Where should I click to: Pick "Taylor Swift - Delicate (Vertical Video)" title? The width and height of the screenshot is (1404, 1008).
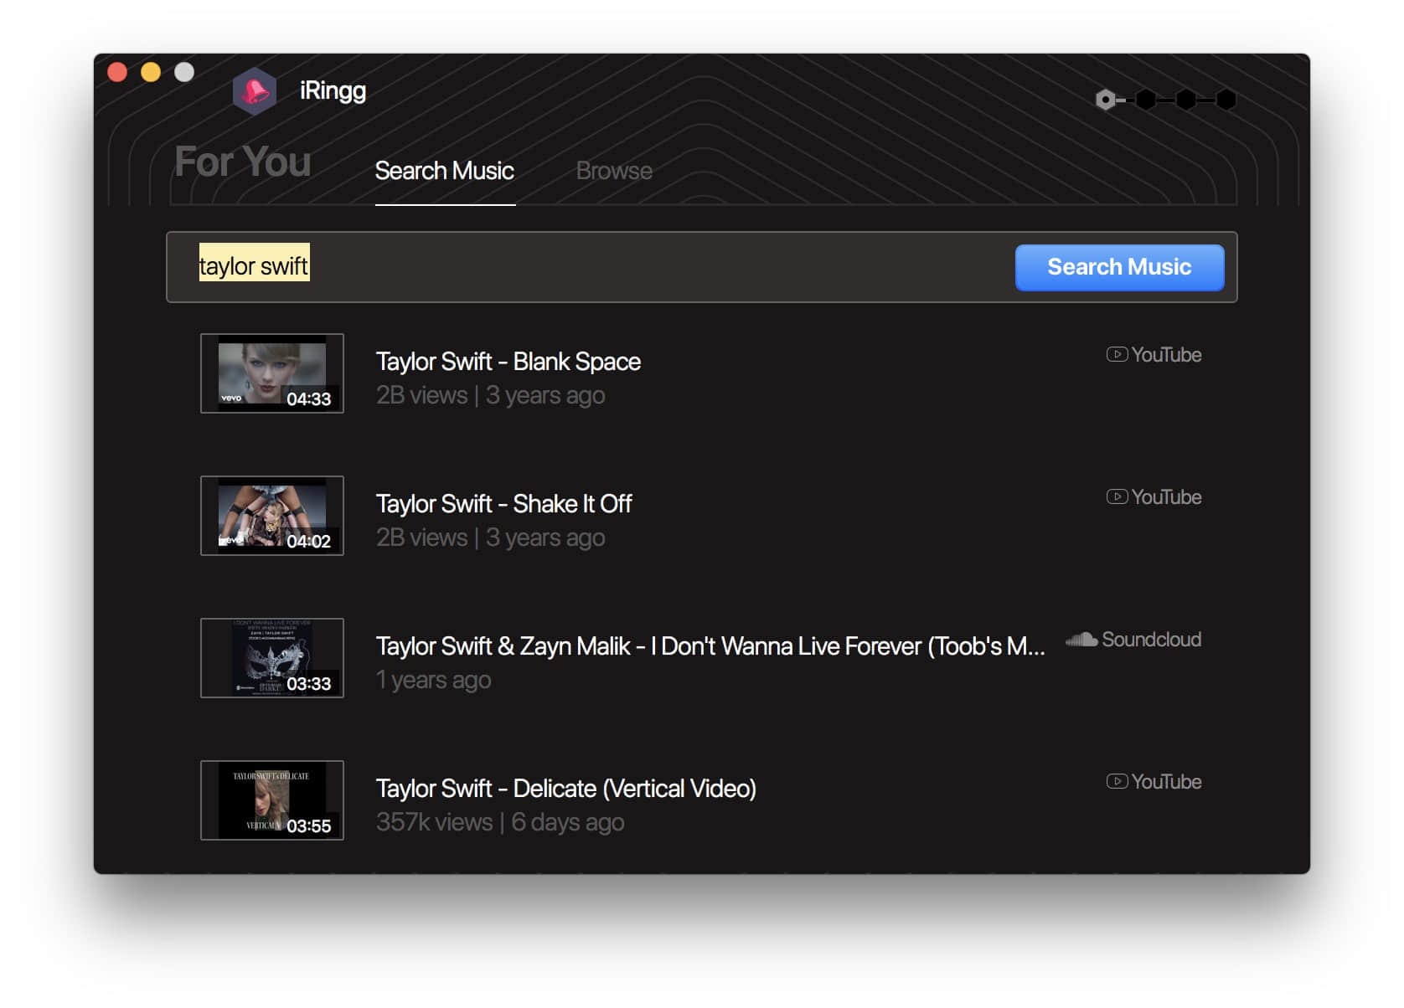pyautogui.click(x=566, y=789)
